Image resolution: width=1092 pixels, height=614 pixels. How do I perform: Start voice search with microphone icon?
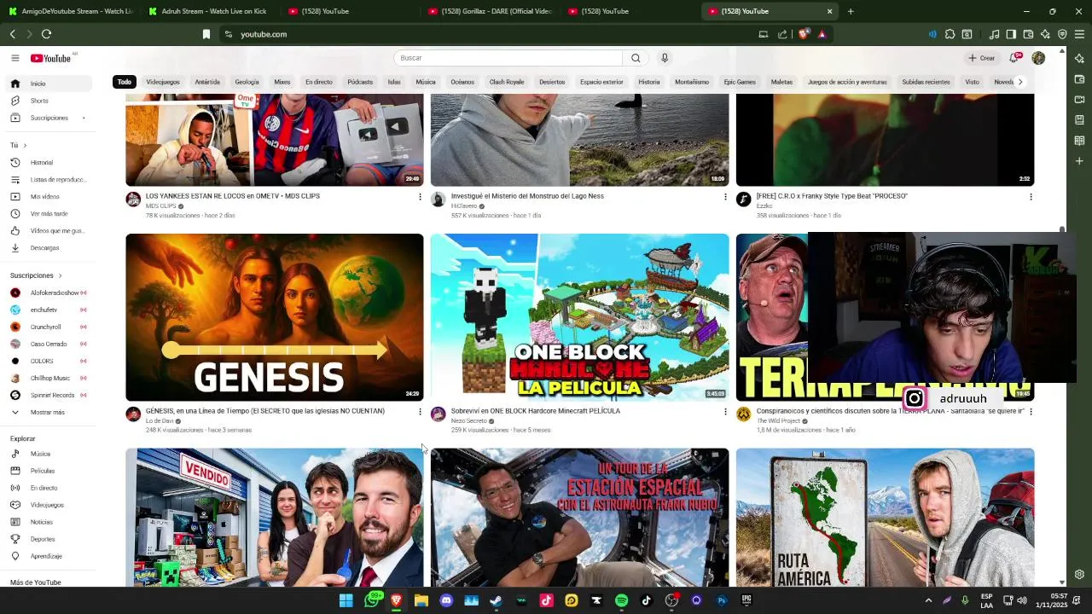[x=665, y=58]
